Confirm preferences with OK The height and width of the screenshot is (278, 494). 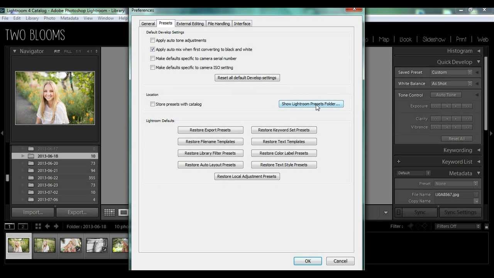308,261
